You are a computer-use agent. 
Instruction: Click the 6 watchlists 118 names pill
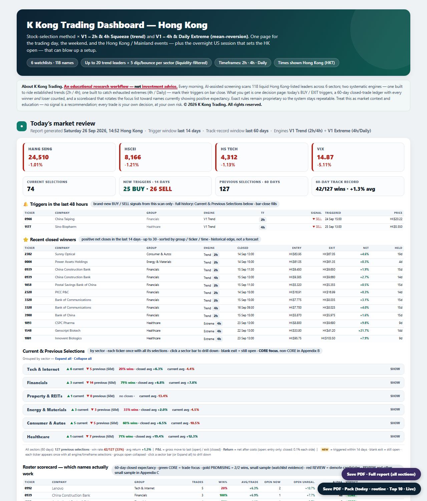[52, 63]
